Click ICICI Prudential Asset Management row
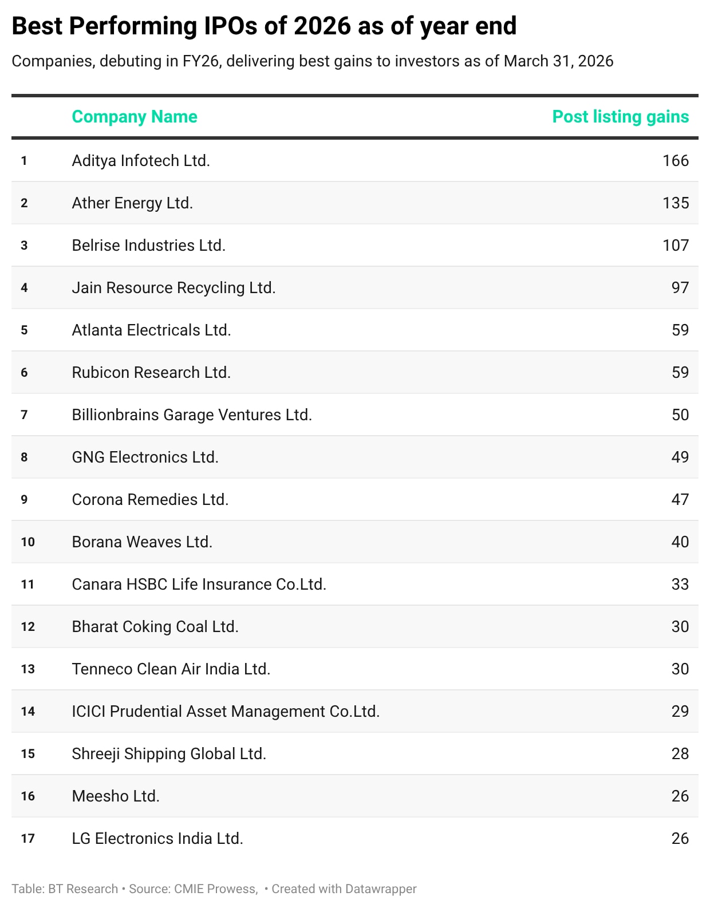710x908 pixels. 226,712
